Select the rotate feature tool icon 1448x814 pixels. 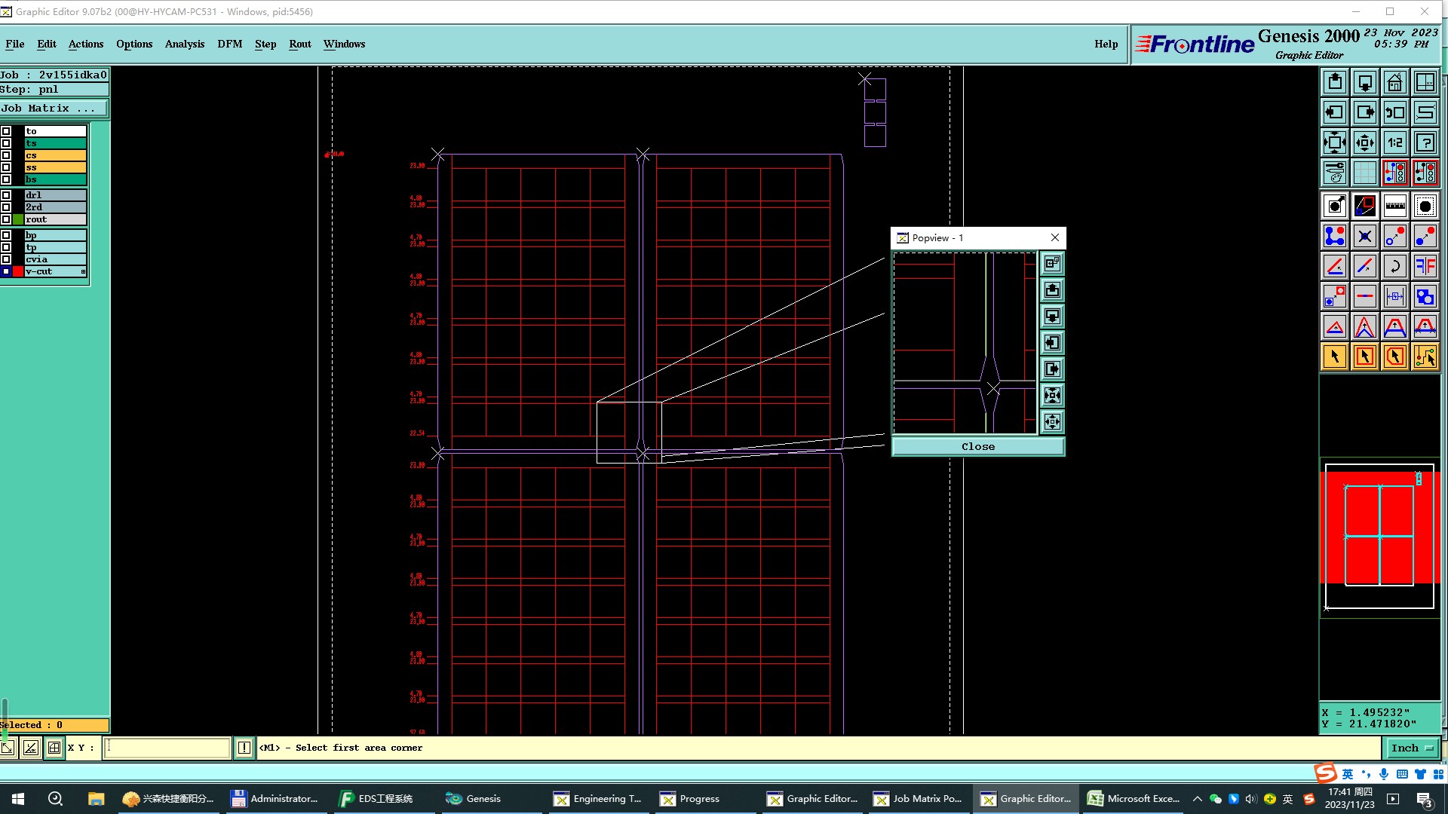coord(1394,266)
